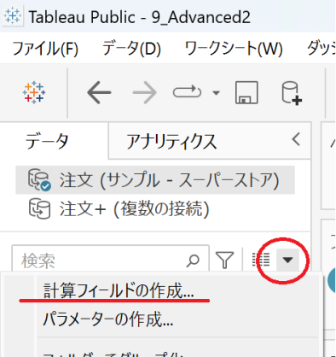This screenshot has width=336, height=357.
Task: Click the undo back arrow
Action: [x=99, y=92]
